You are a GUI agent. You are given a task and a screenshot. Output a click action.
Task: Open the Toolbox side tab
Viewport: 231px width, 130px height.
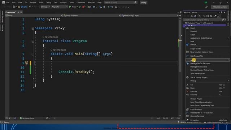tap(2, 28)
